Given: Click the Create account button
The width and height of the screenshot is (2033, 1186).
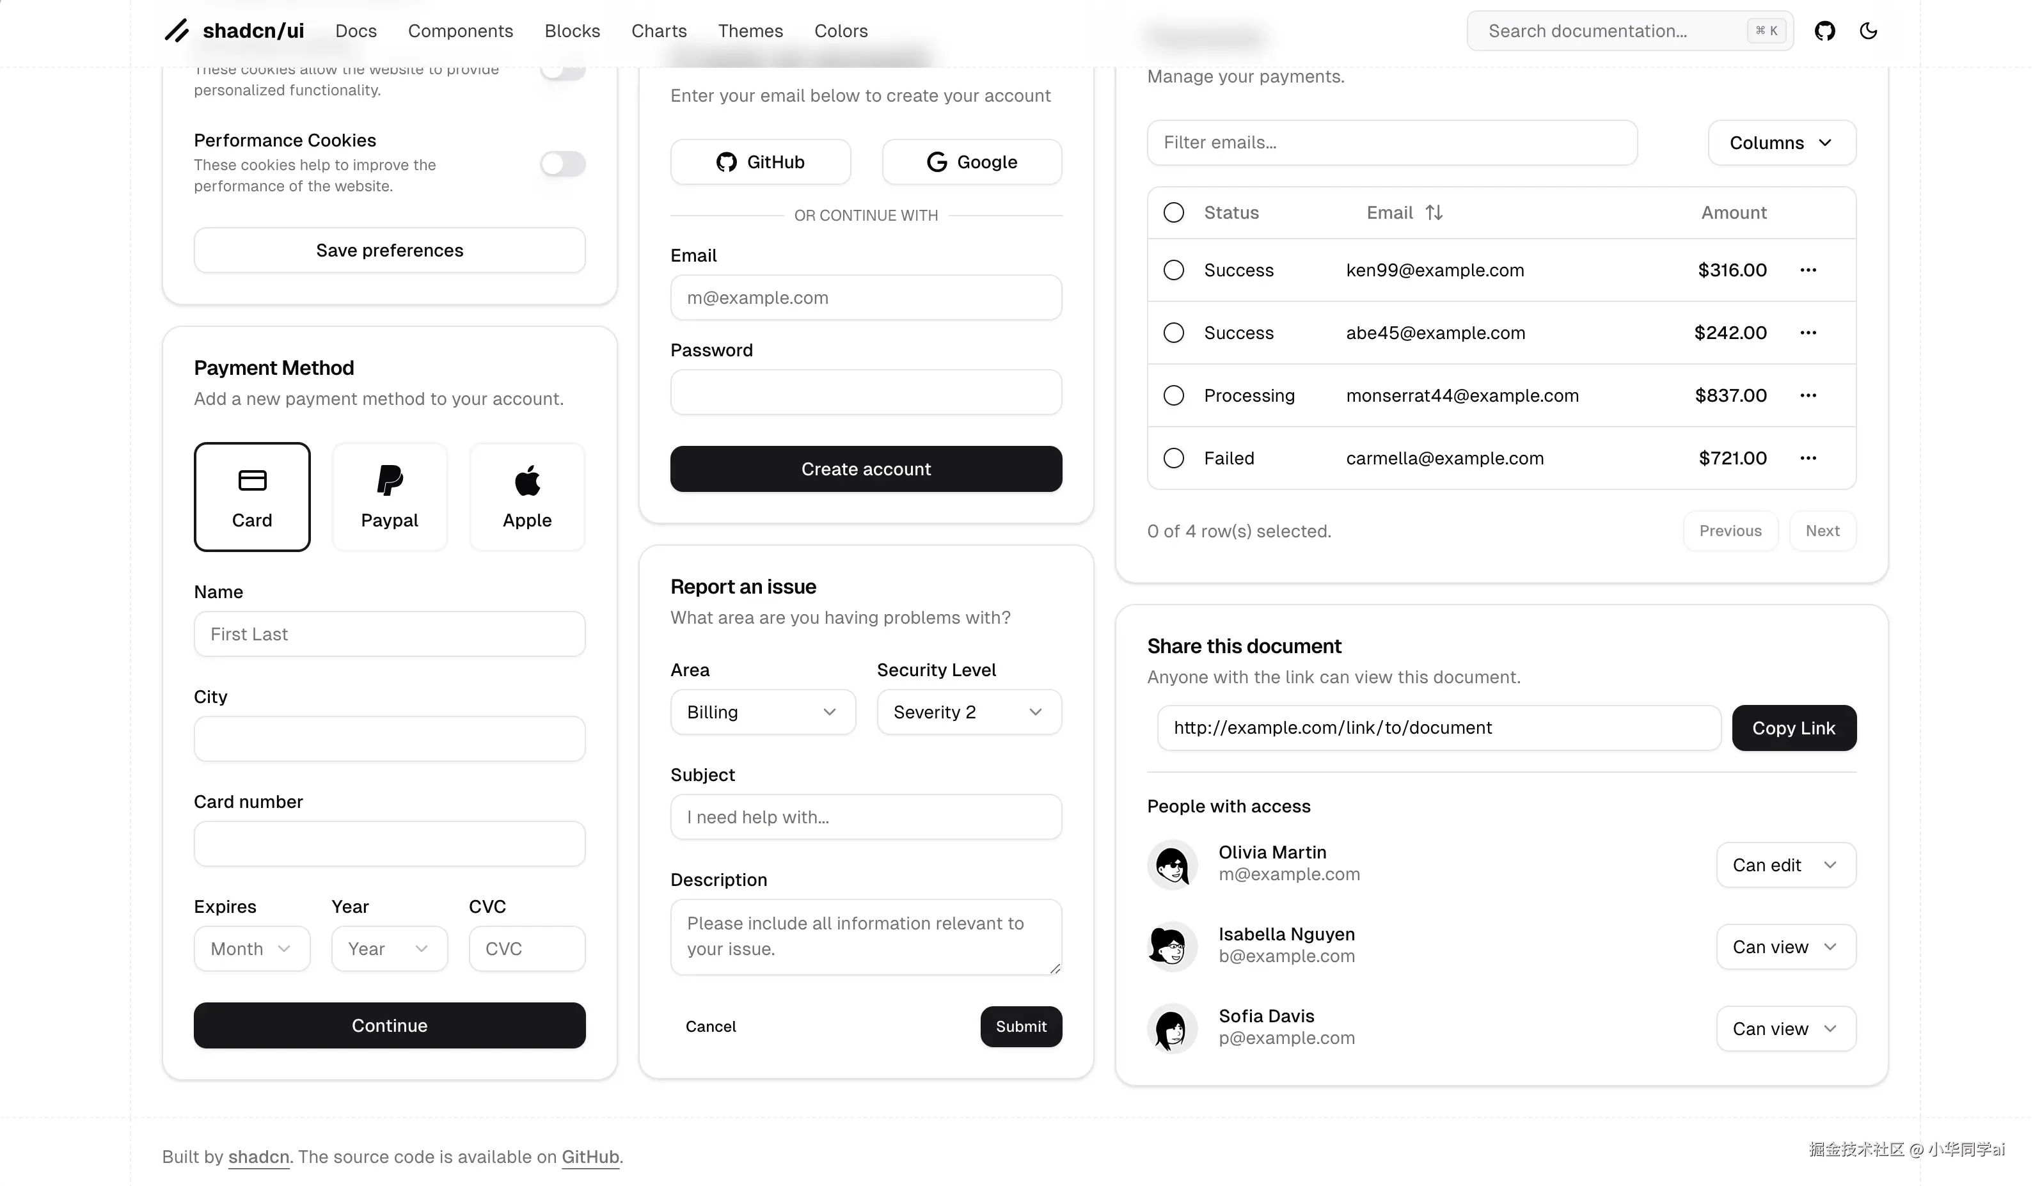Looking at the screenshot, I should (x=866, y=469).
